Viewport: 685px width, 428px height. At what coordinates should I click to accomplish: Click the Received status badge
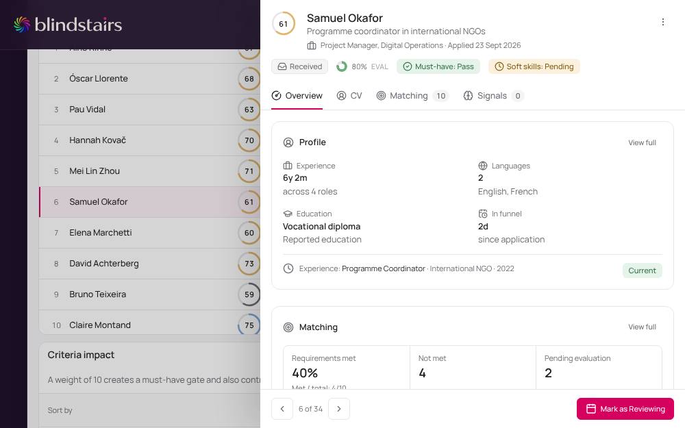tap(300, 66)
